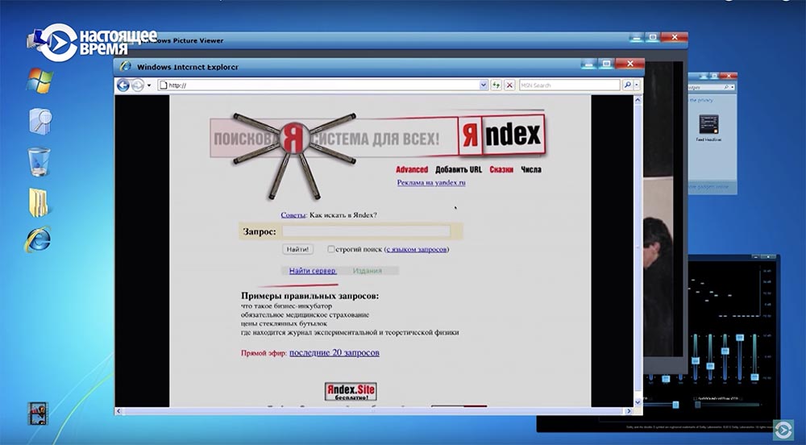Click the Яndex logo banner
806x445 pixels.
click(x=501, y=135)
